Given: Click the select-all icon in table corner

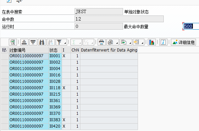Looking at the screenshot, I should [x=4, y=50].
